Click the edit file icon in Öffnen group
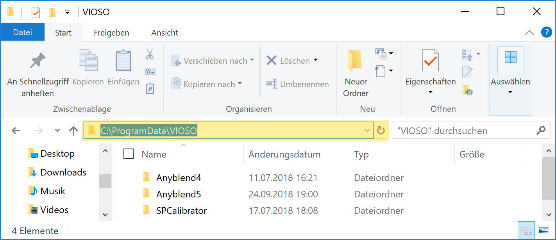This screenshot has height=240, width=556. click(x=467, y=72)
